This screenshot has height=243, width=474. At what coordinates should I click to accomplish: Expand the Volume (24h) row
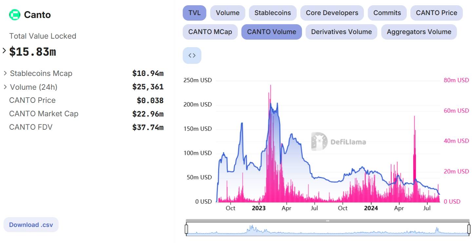pos(5,87)
